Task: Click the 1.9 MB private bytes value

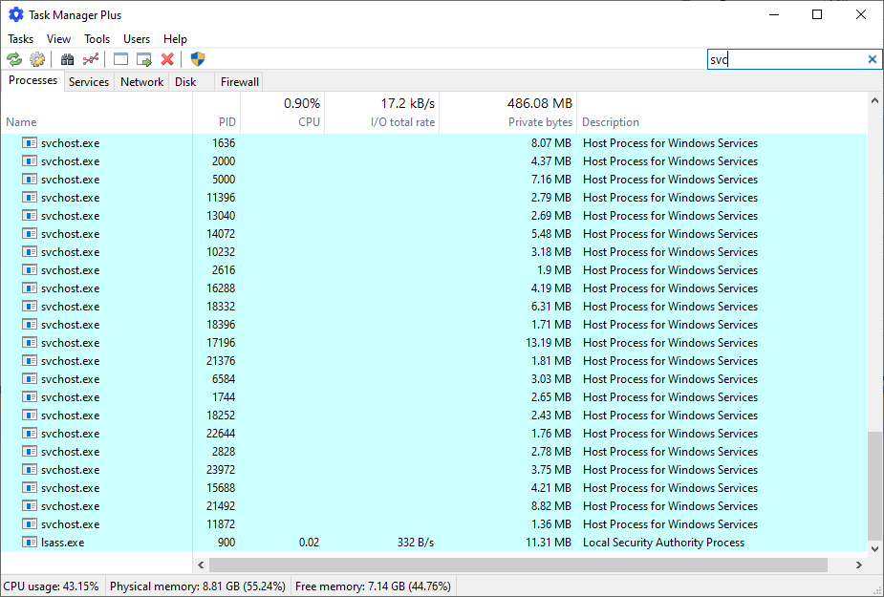Action: 553,270
